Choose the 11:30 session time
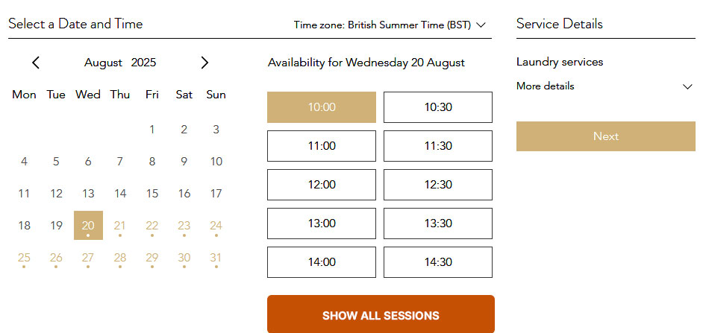The height and width of the screenshot is (333, 706). pyautogui.click(x=438, y=146)
